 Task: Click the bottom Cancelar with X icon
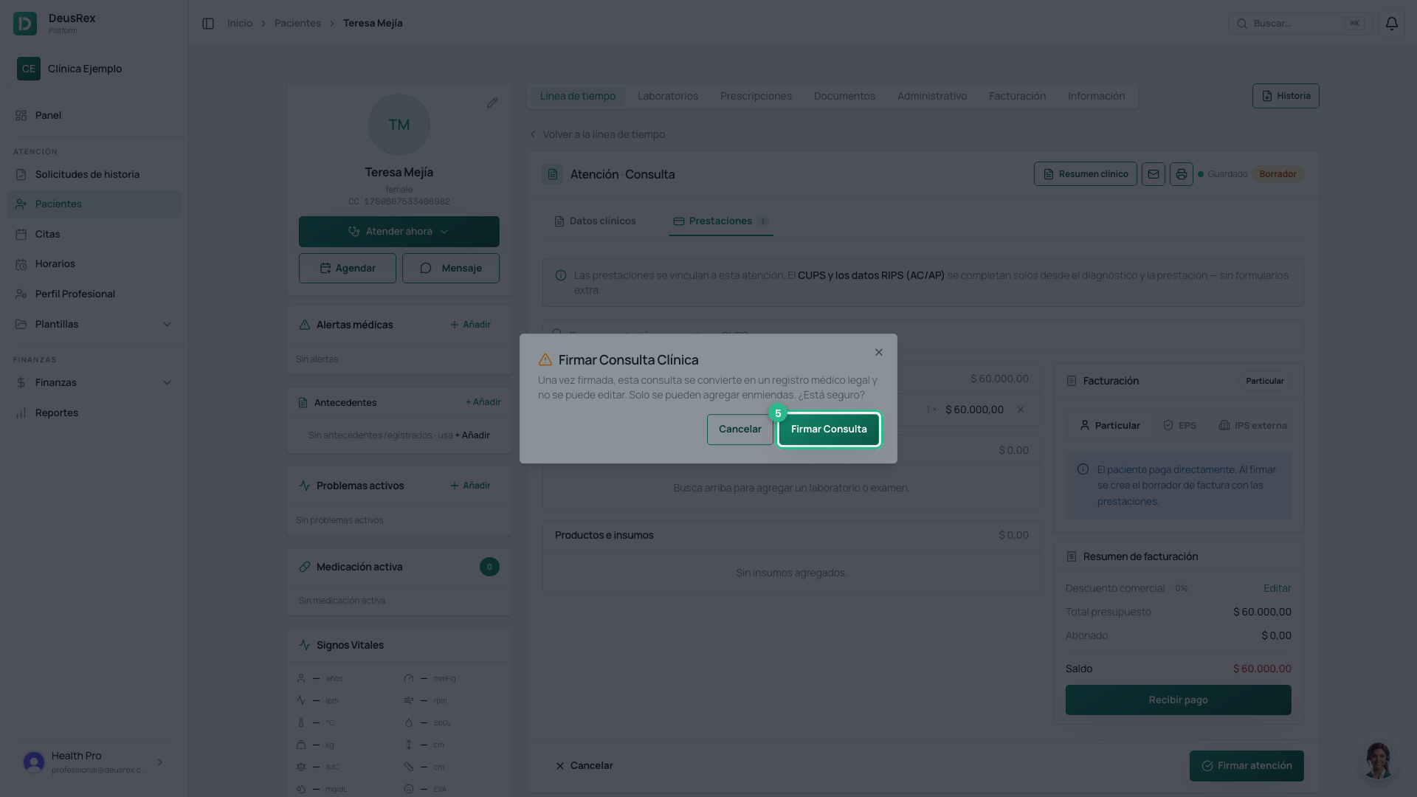(584, 766)
